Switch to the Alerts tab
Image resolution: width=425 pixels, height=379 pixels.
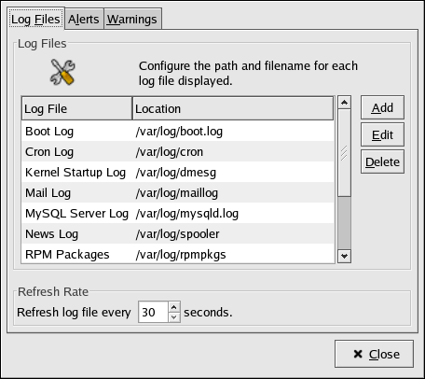click(84, 20)
